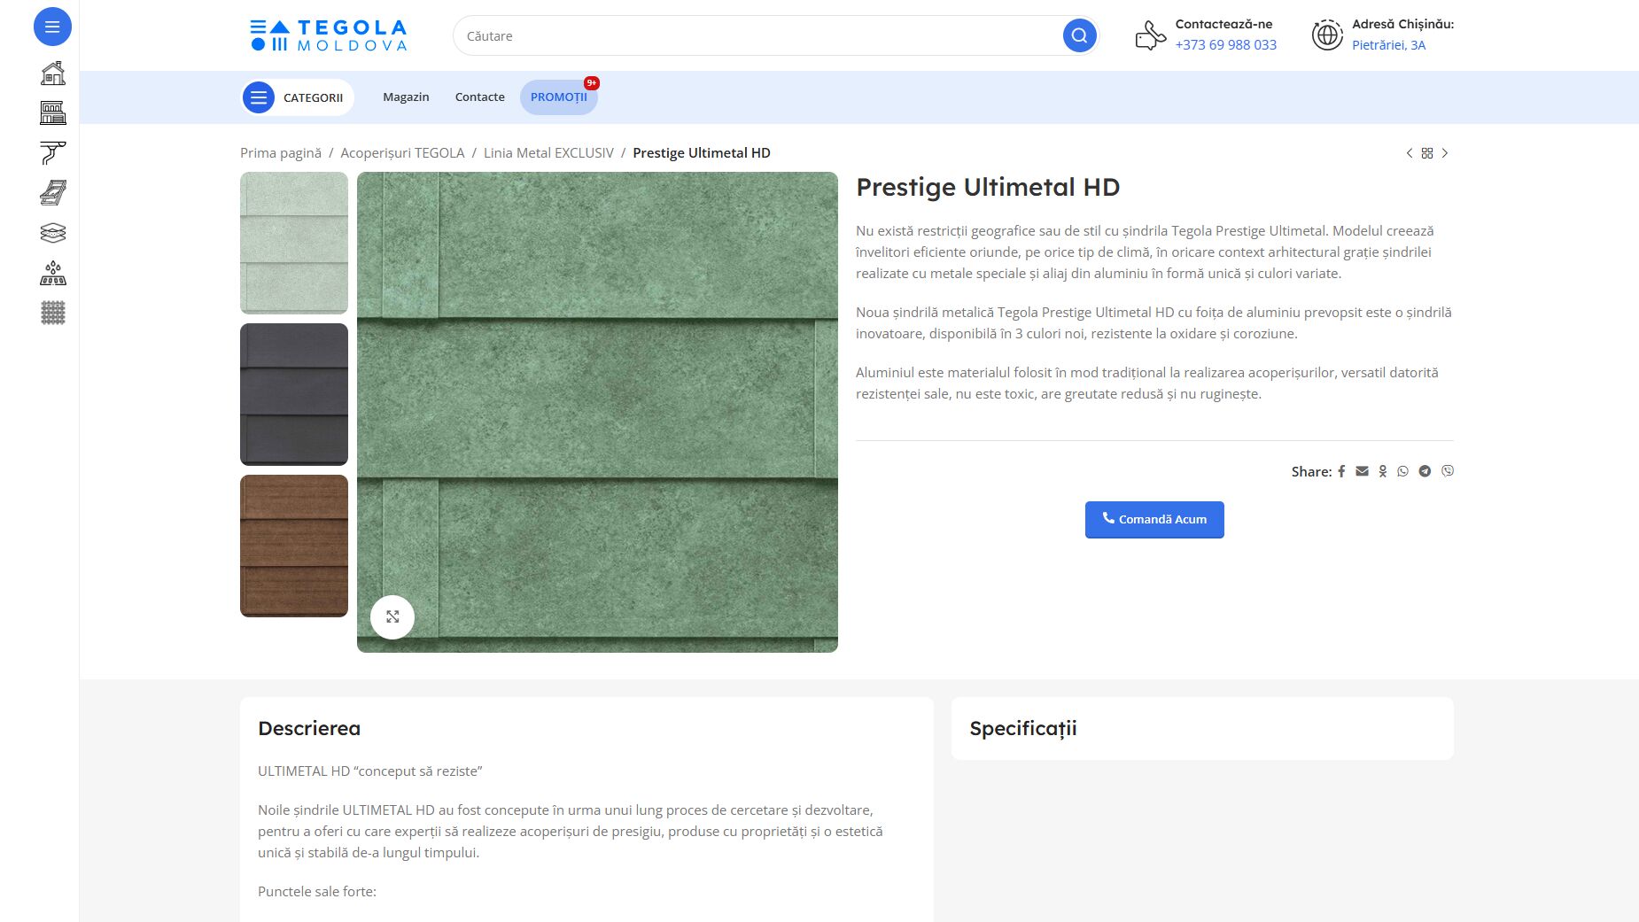This screenshot has width=1639, height=922.
Task: Click the main green tile product image
Action: pyautogui.click(x=597, y=412)
